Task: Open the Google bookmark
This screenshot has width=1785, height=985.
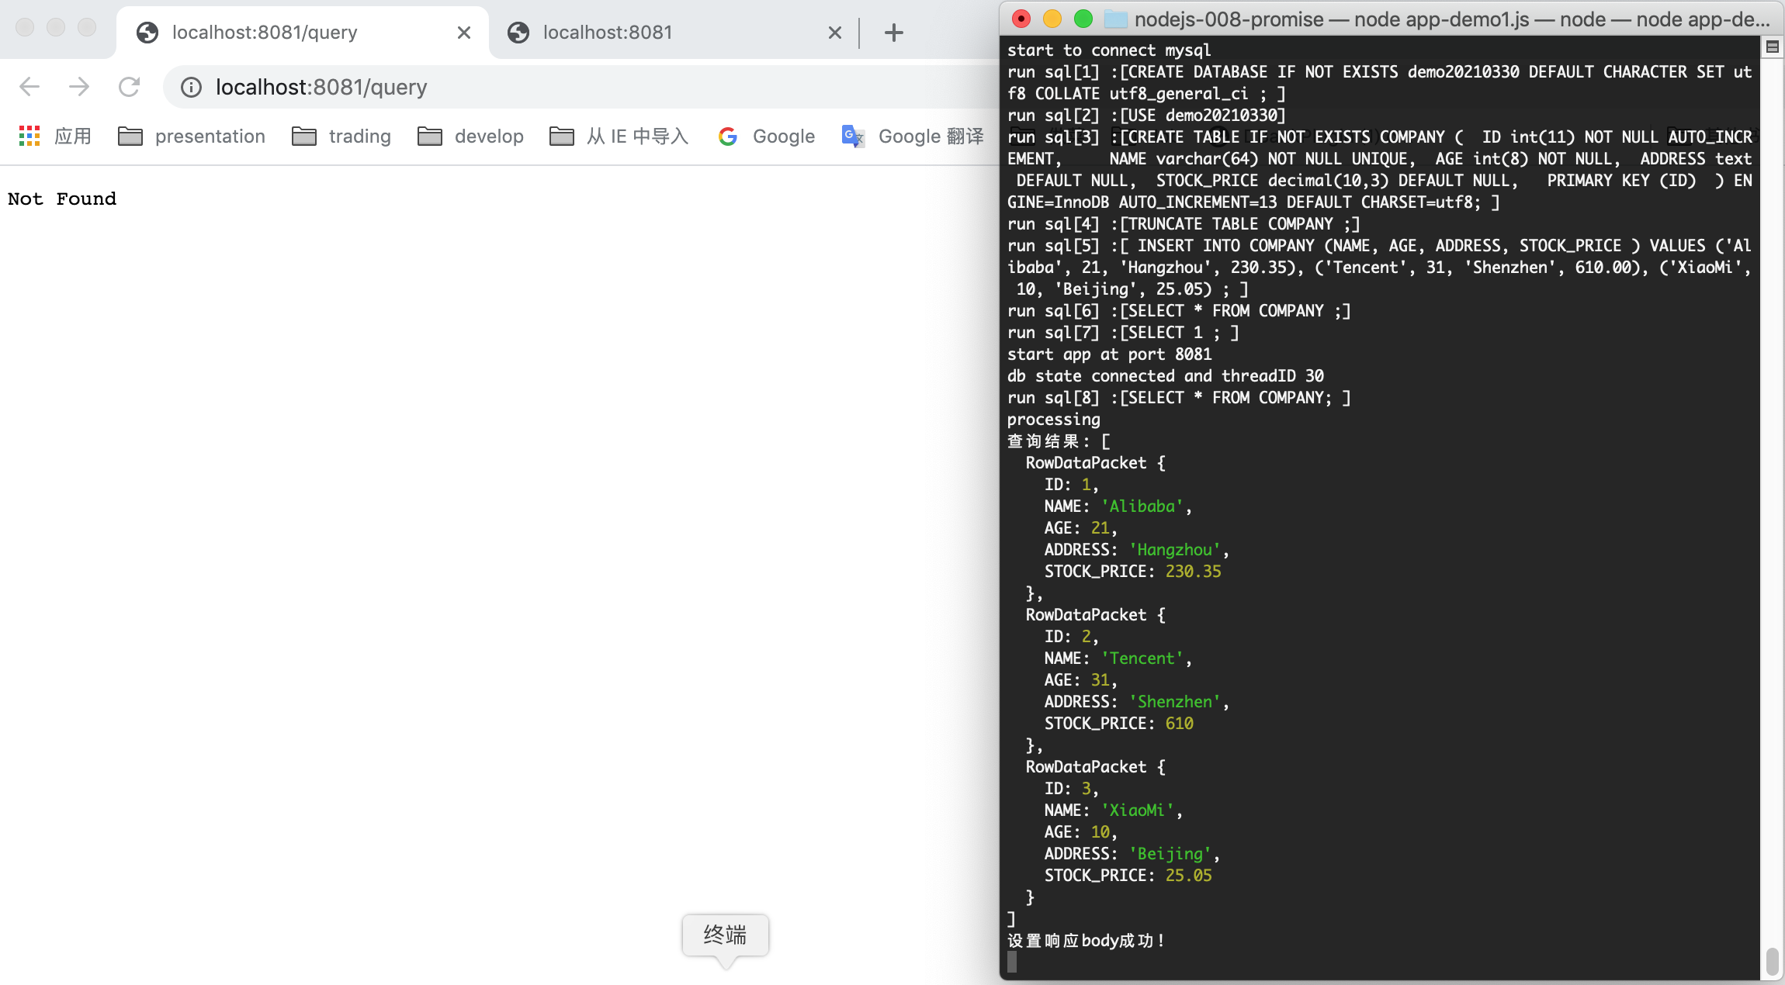Action: point(767,137)
